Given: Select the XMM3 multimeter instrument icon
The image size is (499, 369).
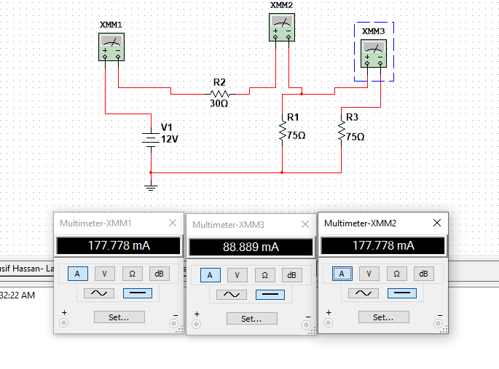Looking at the screenshot, I should tap(374, 53).
